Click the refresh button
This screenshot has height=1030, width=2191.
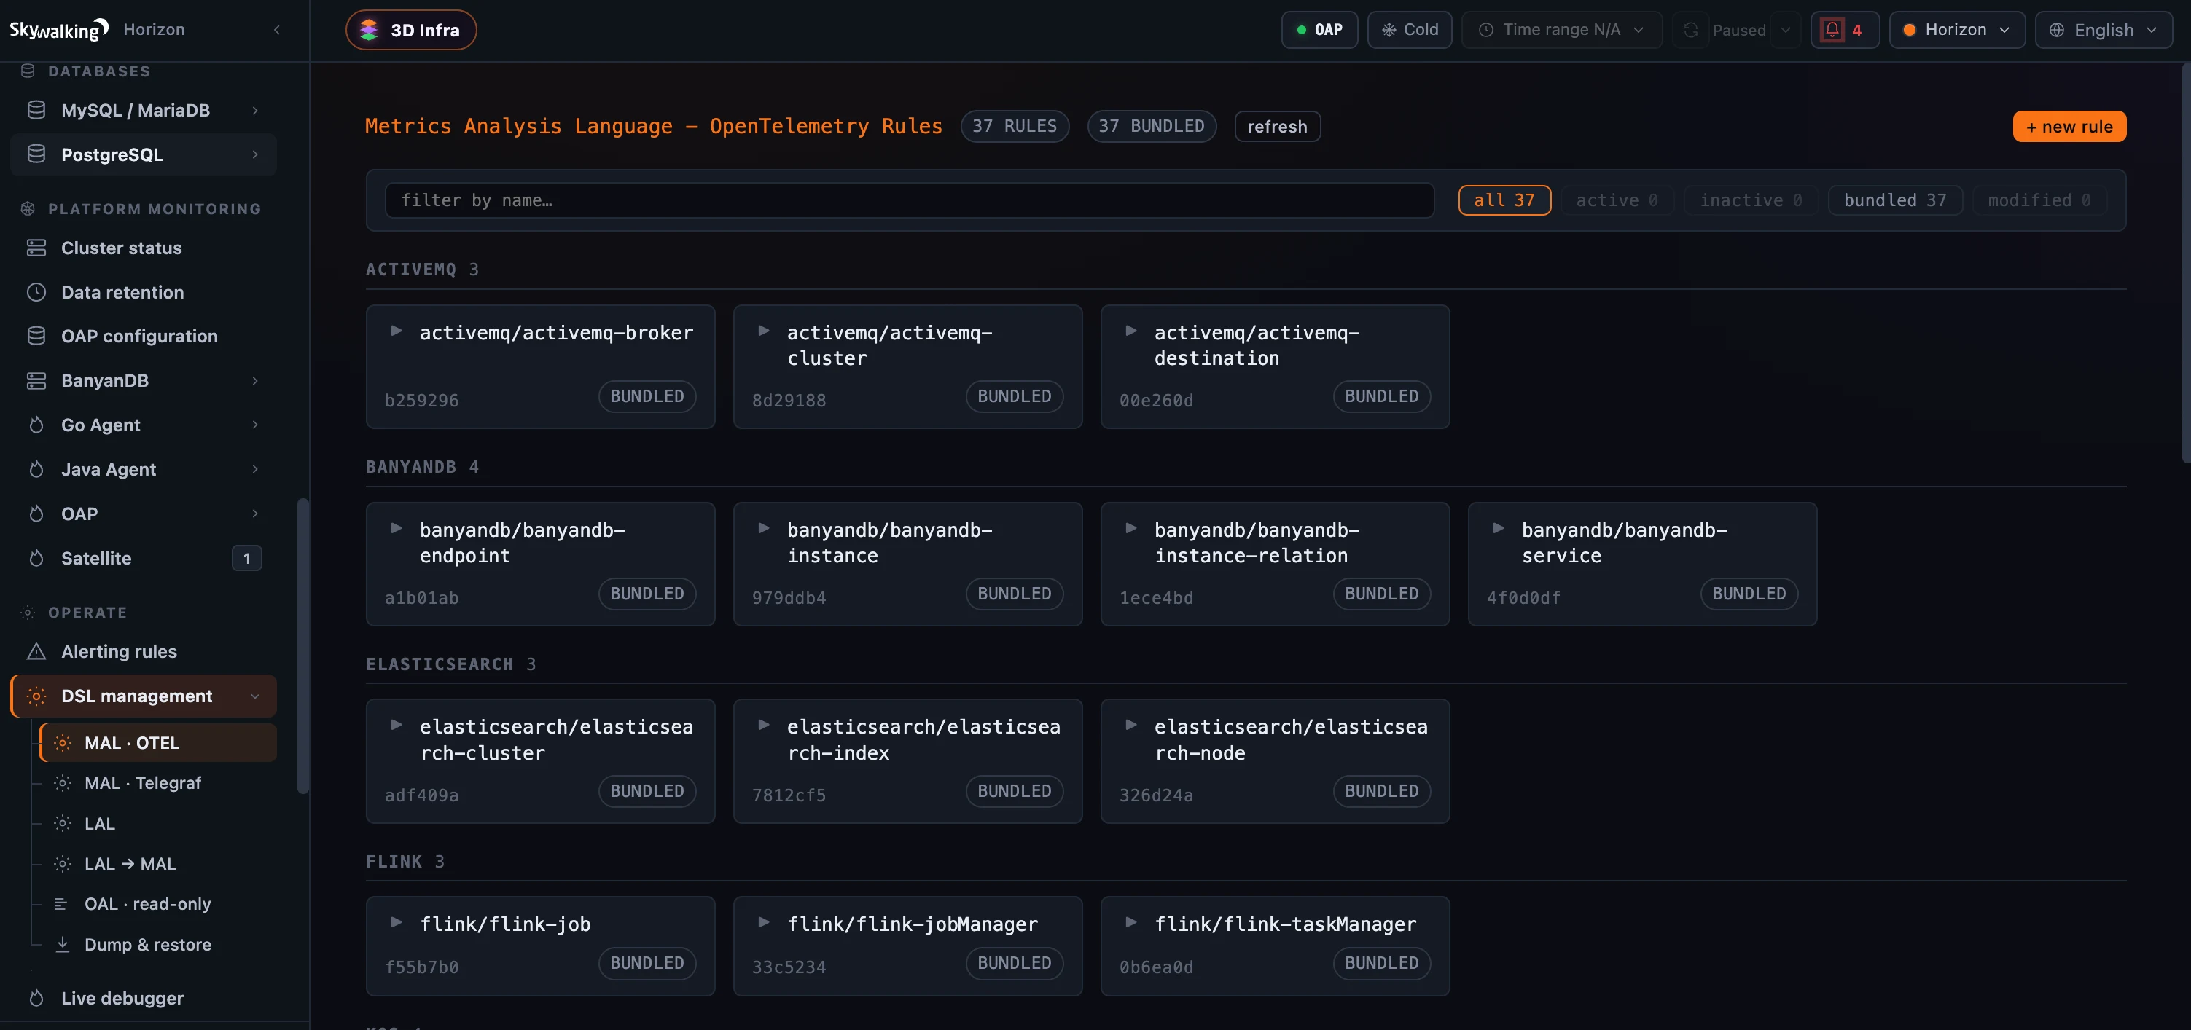pyautogui.click(x=1277, y=126)
